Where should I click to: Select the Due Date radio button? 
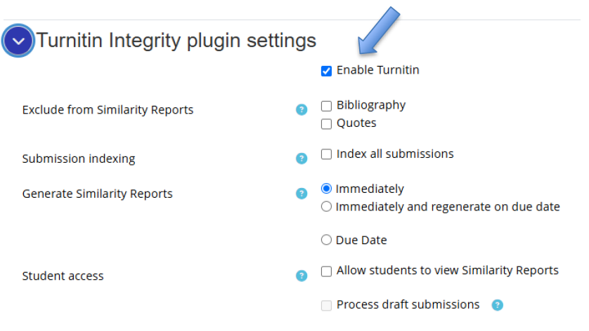click(x=326, y=241)
